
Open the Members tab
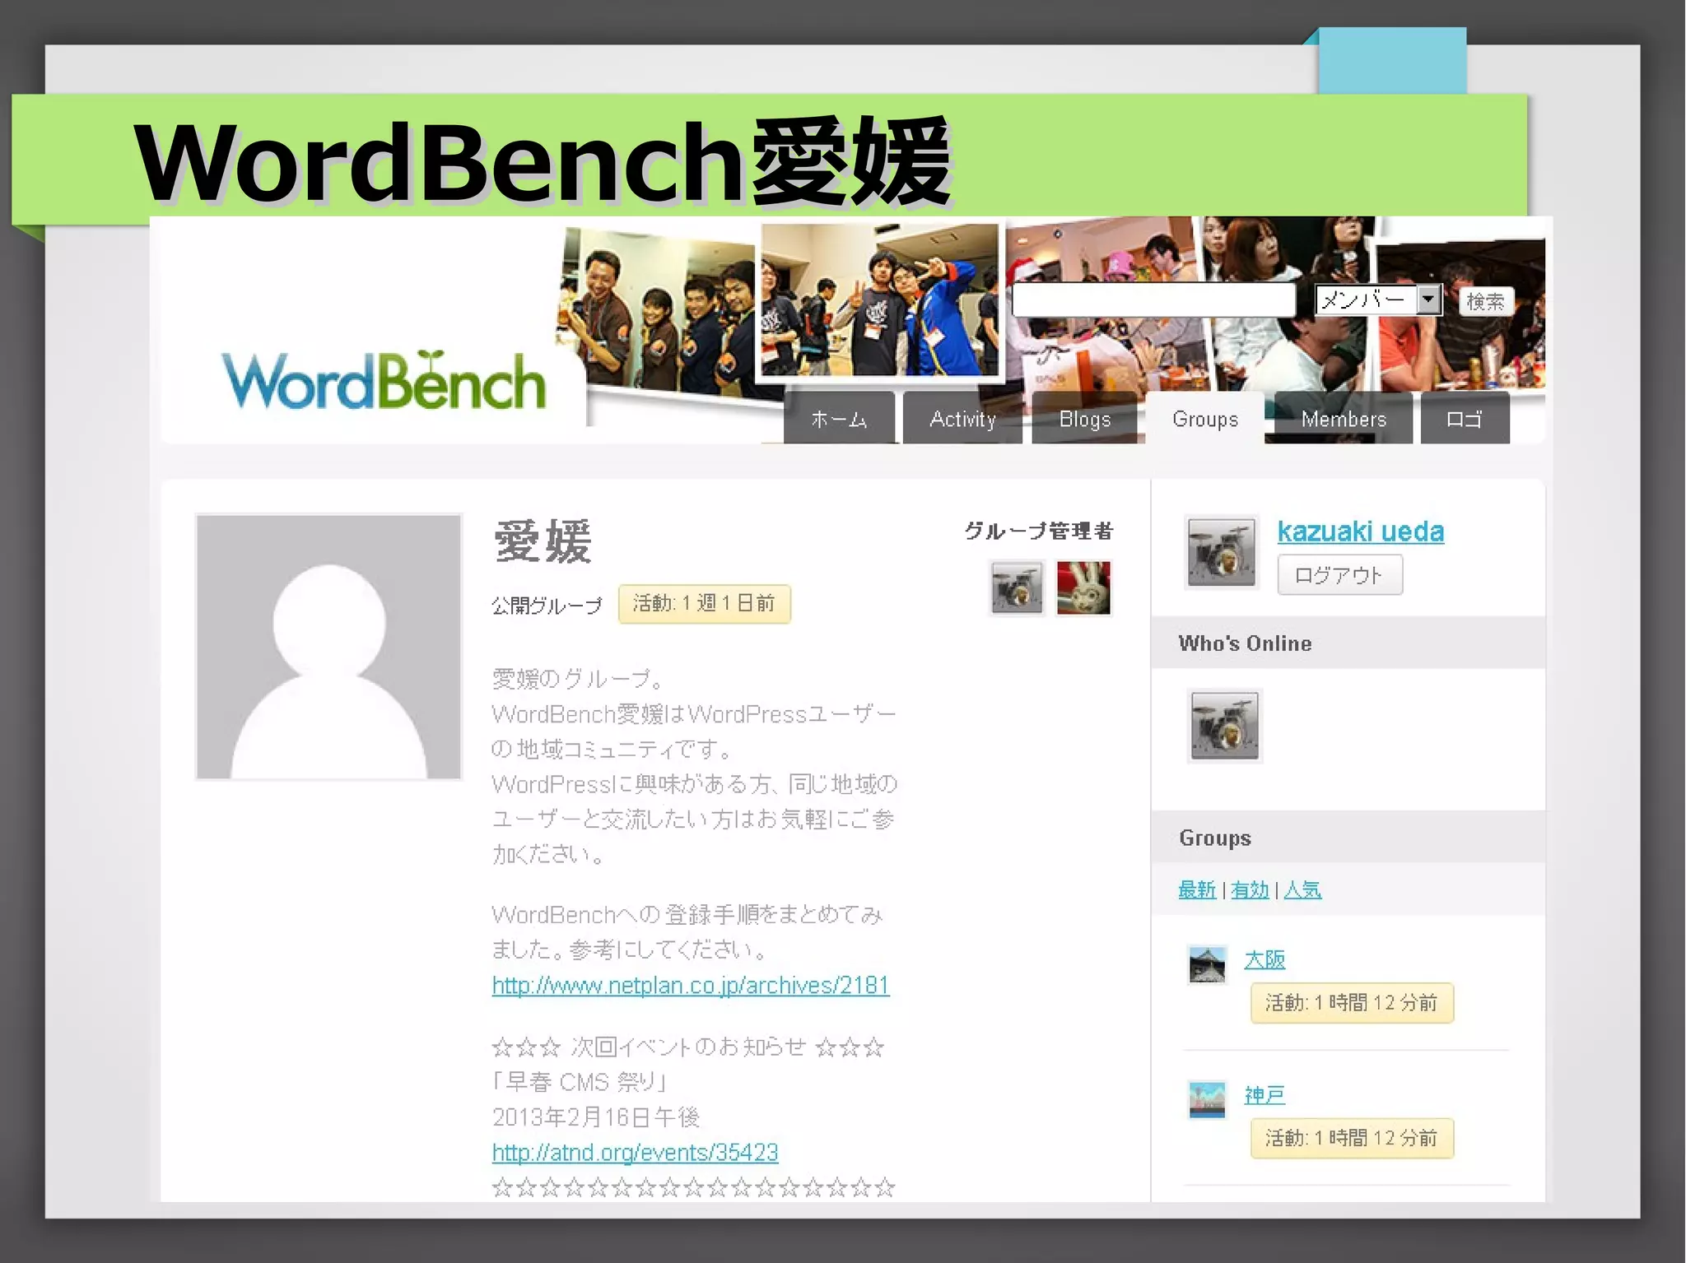[1343, 419]
